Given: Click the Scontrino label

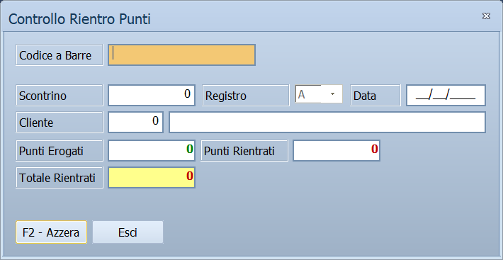Looking at the screenshot, I should point(60,95).
